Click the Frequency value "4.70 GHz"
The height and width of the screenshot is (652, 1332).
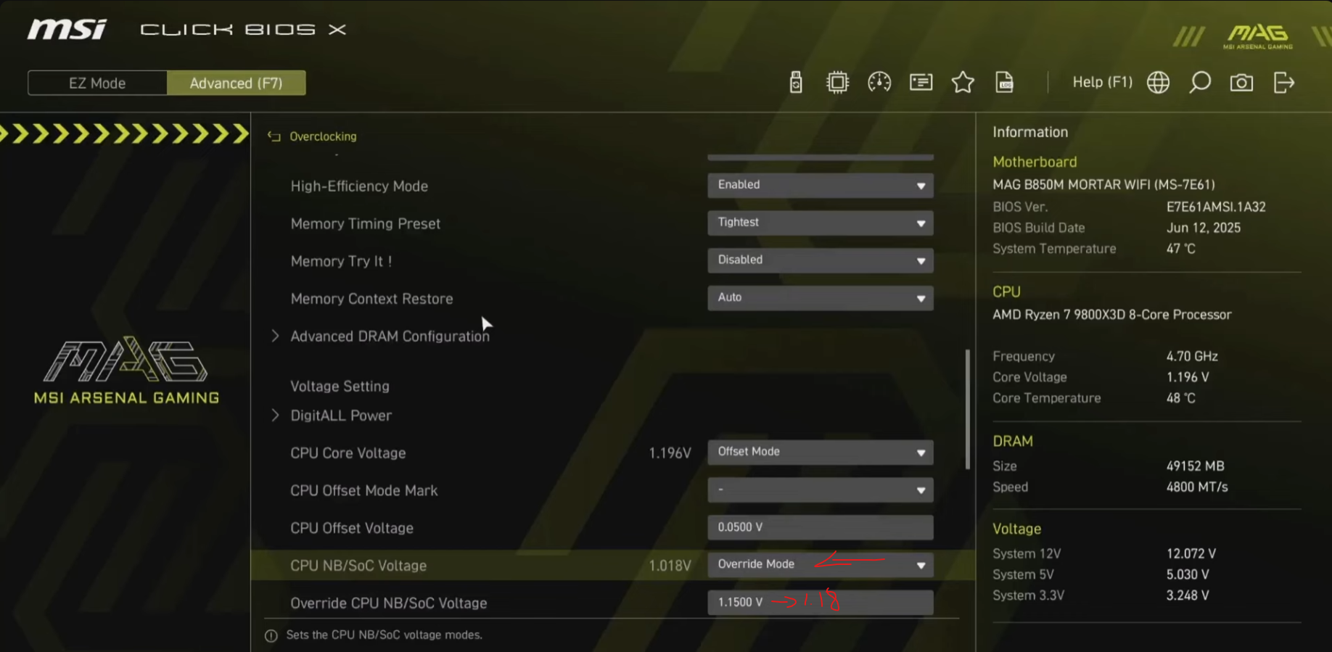[x=1192, y=356]
